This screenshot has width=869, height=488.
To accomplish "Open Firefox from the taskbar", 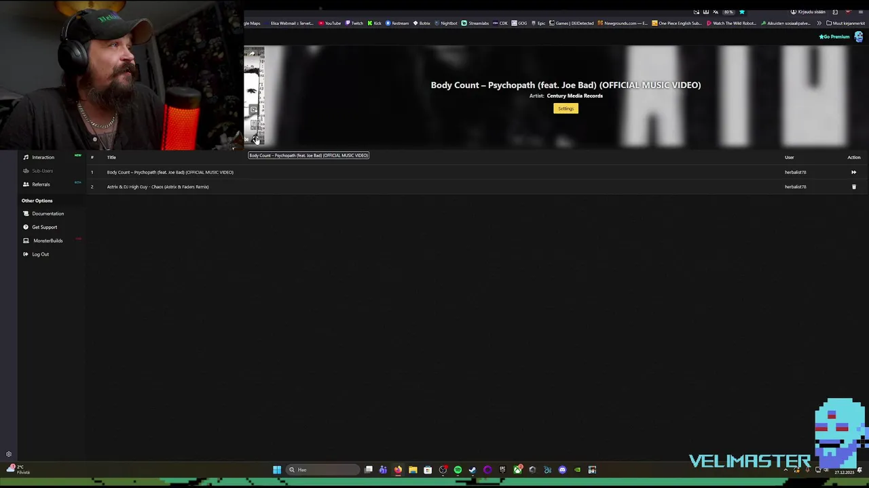I will pyautogui.click(x=398, y=470).
